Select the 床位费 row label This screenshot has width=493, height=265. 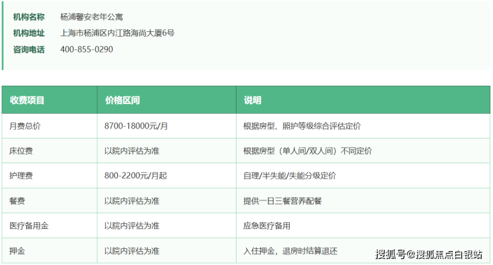pyautogui.click(x=21, y=151)
